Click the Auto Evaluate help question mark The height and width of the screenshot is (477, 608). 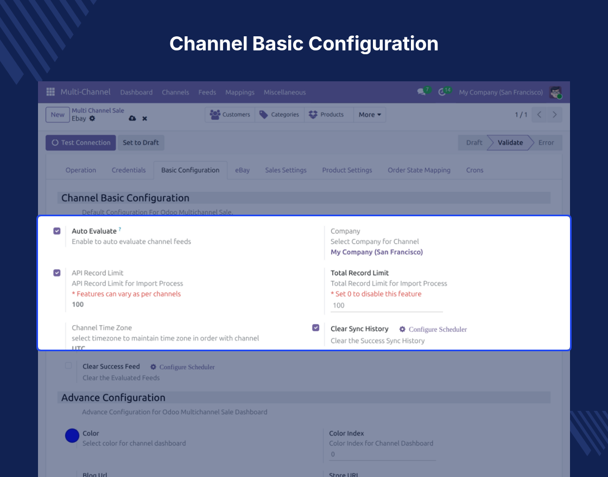point(120,229)
